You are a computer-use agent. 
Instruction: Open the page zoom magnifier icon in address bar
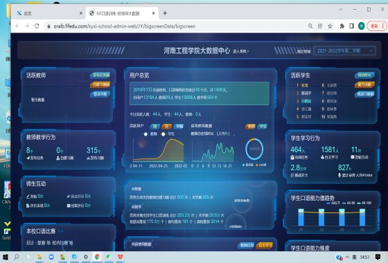pyautogui.click(x=310, y=26)
